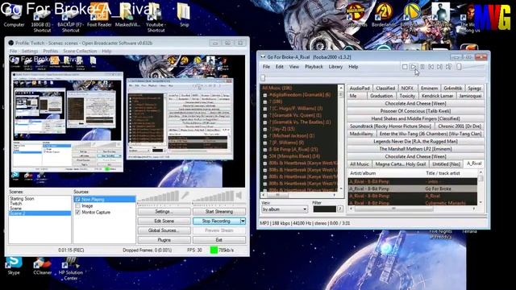The image size is (516, 290).
Task: Select the Starting Soon scene
Action: [40, 199]
